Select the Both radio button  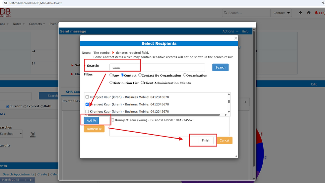pos(42,106)
